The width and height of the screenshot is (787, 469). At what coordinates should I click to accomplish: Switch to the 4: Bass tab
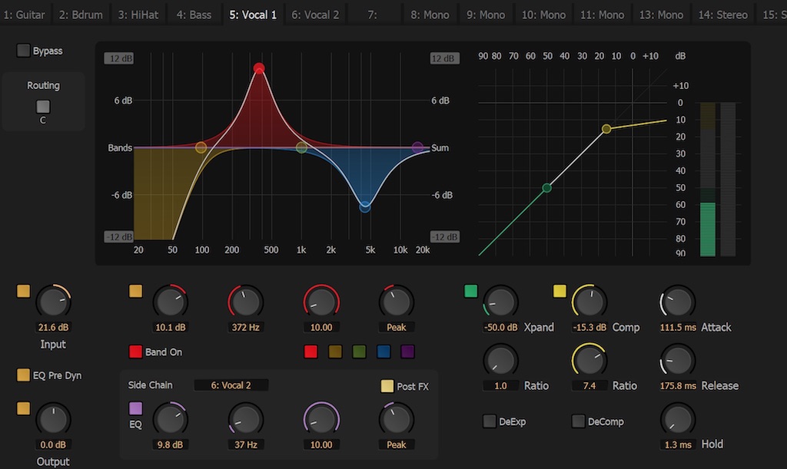coord(194,15)
